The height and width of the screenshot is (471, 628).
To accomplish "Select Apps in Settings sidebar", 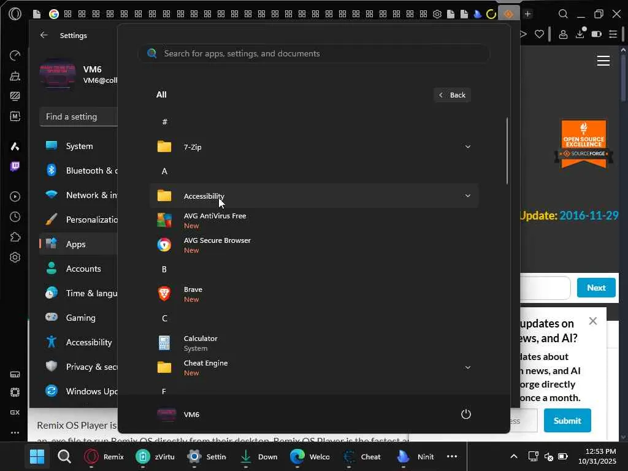I will click(78, 244).
